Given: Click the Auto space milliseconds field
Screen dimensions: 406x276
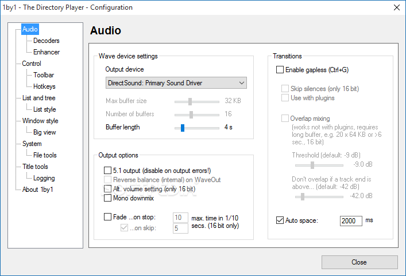Looking at the screenshot, I should tap(351, 221).
